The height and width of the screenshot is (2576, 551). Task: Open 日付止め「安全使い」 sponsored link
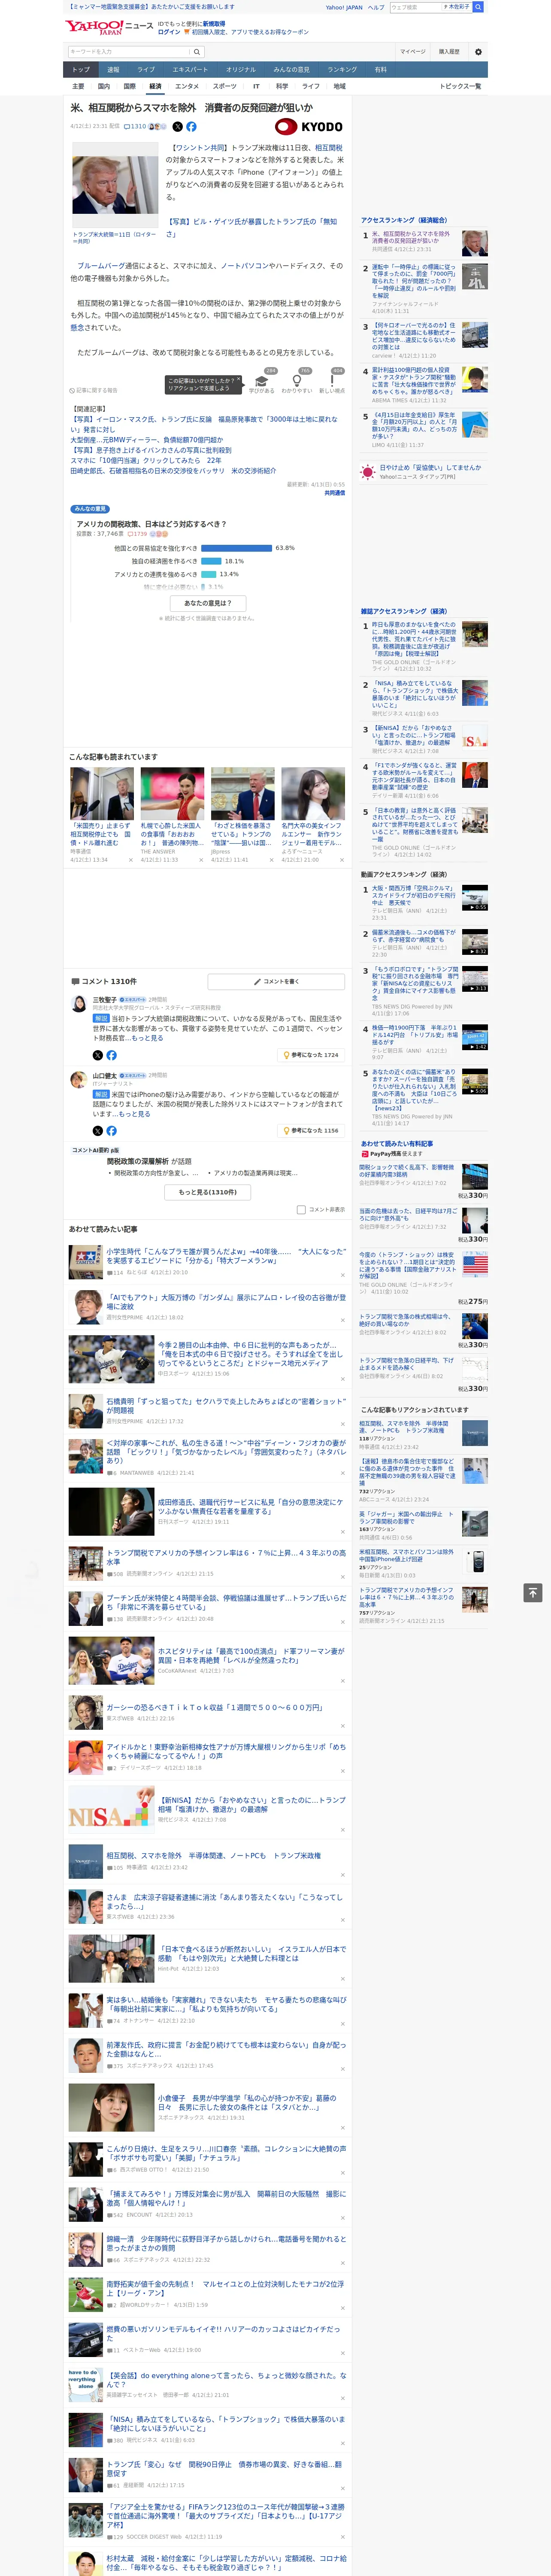(430, 467)
